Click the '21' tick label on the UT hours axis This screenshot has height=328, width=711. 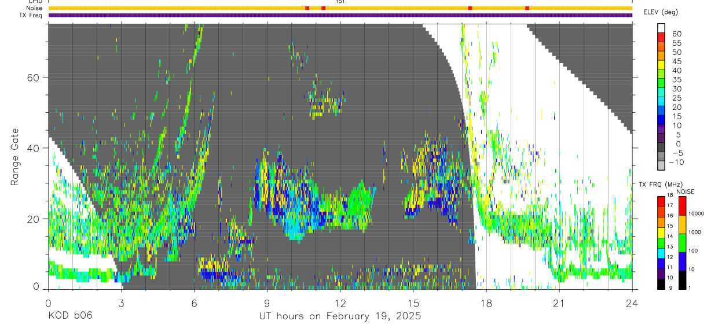[x=559, y=303]
